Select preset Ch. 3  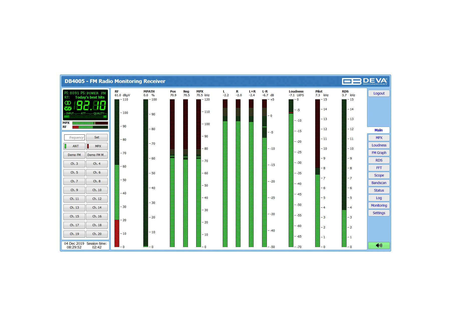[74, 164]
